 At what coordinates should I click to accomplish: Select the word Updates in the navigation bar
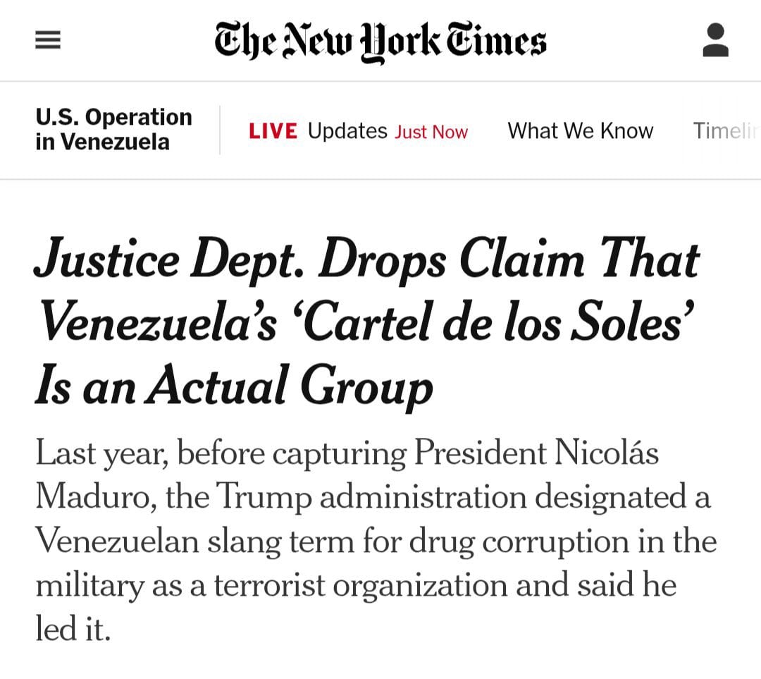(347, 131)
